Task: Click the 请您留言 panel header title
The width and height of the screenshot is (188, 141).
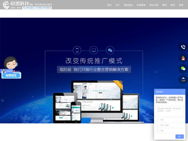Action: (x=160, y=92)
